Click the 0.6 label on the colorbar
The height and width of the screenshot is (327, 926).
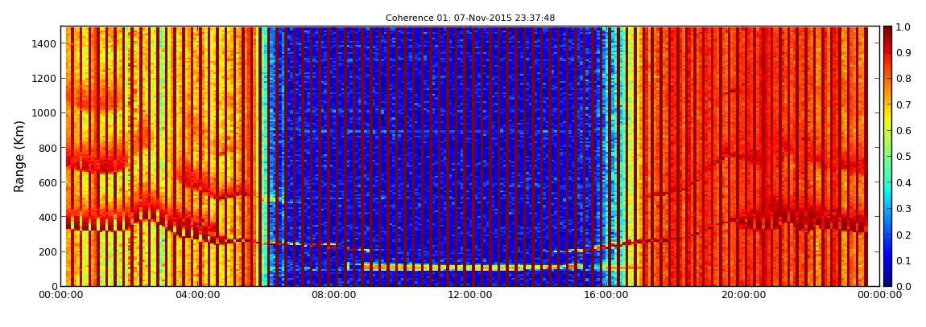905,131
